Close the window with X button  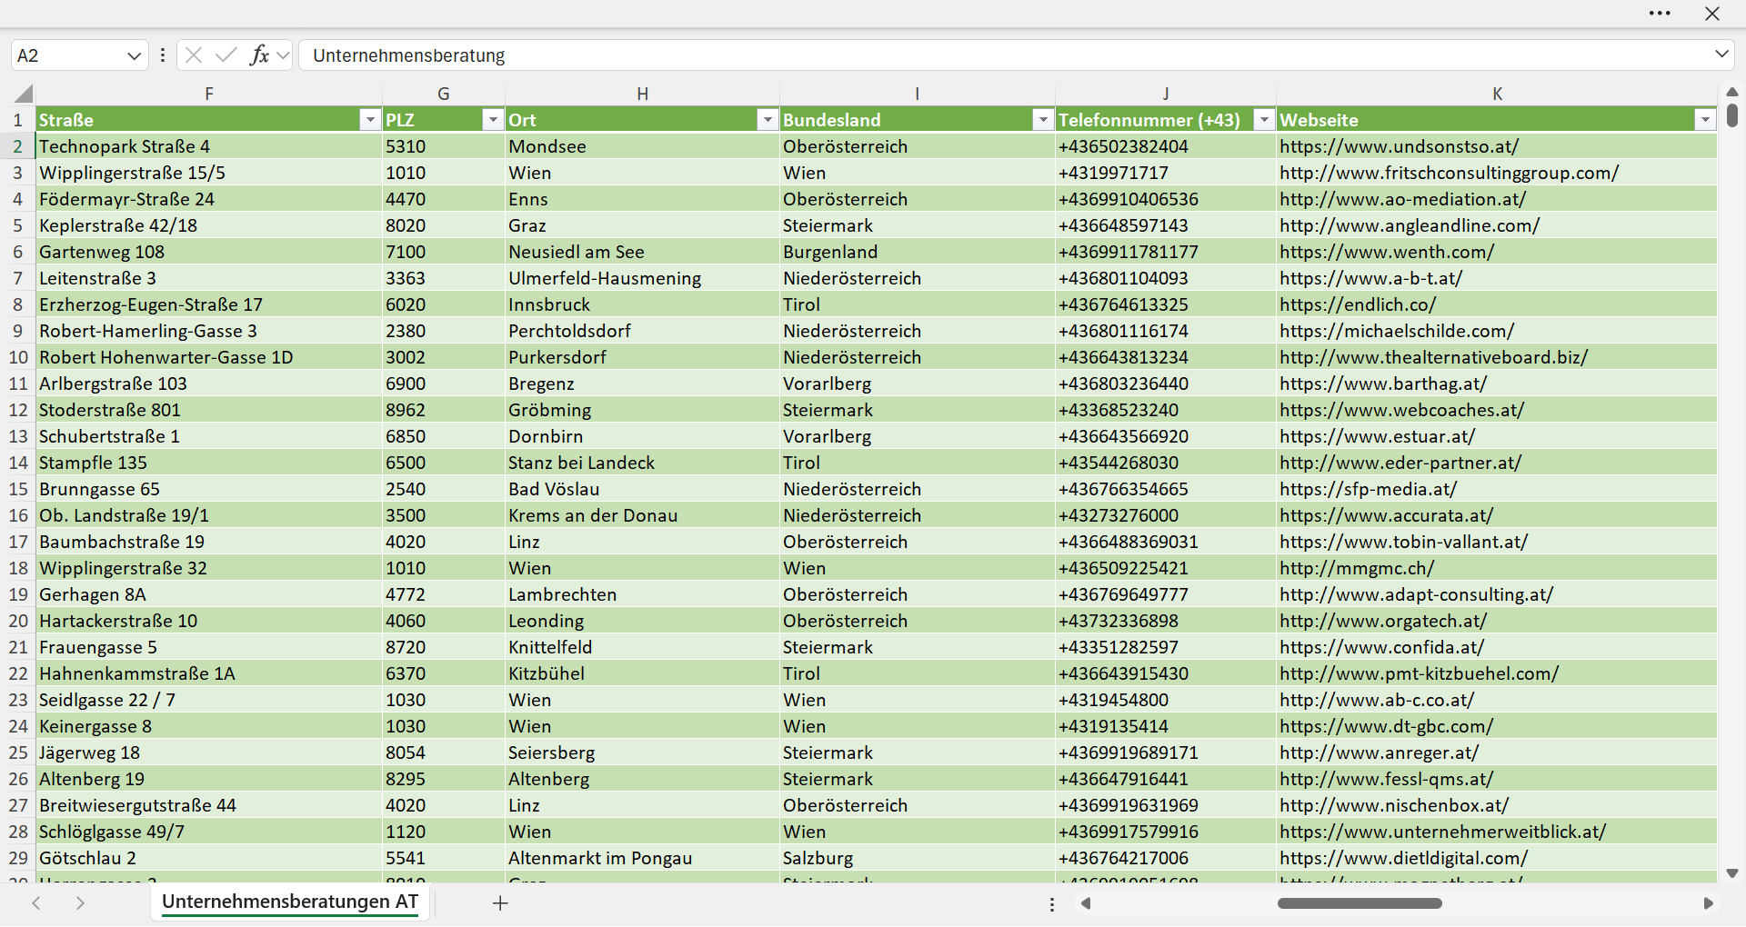(1712, 14)
